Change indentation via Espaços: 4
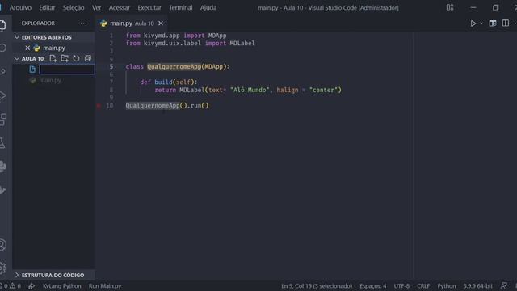The height and width of the screenshot is (291, 517). pos(373,286)
